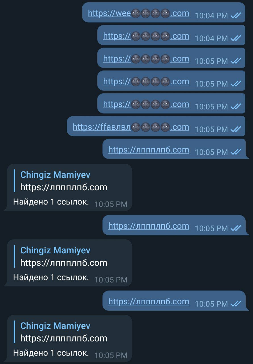Viewport: 253px width, 364px height.
Task: Open the https://ffавлвл moon-emoji link
Action: (x=131, y=127)
